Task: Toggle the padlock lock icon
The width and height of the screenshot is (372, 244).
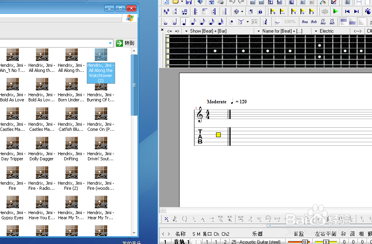Action: (x=260, y=11)
